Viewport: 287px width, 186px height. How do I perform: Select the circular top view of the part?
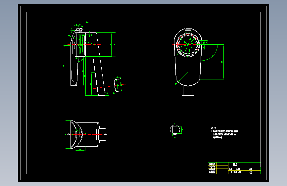[188, 44]
